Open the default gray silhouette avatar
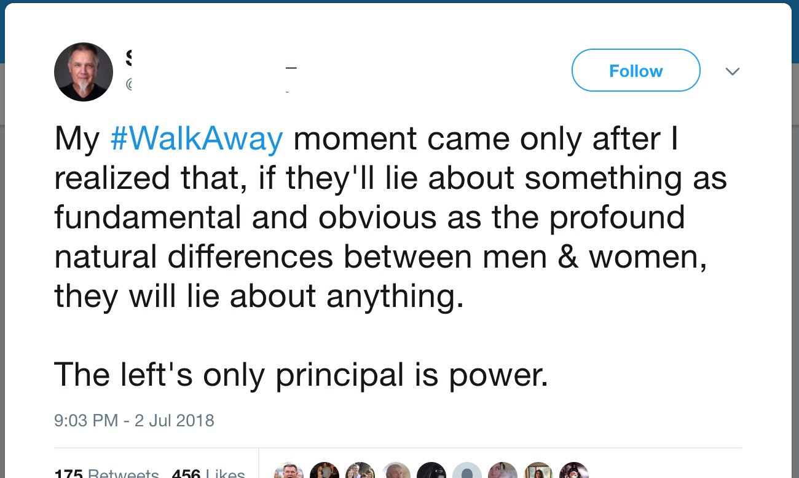Viewport: 799px width, 478px height. [467, 471]
